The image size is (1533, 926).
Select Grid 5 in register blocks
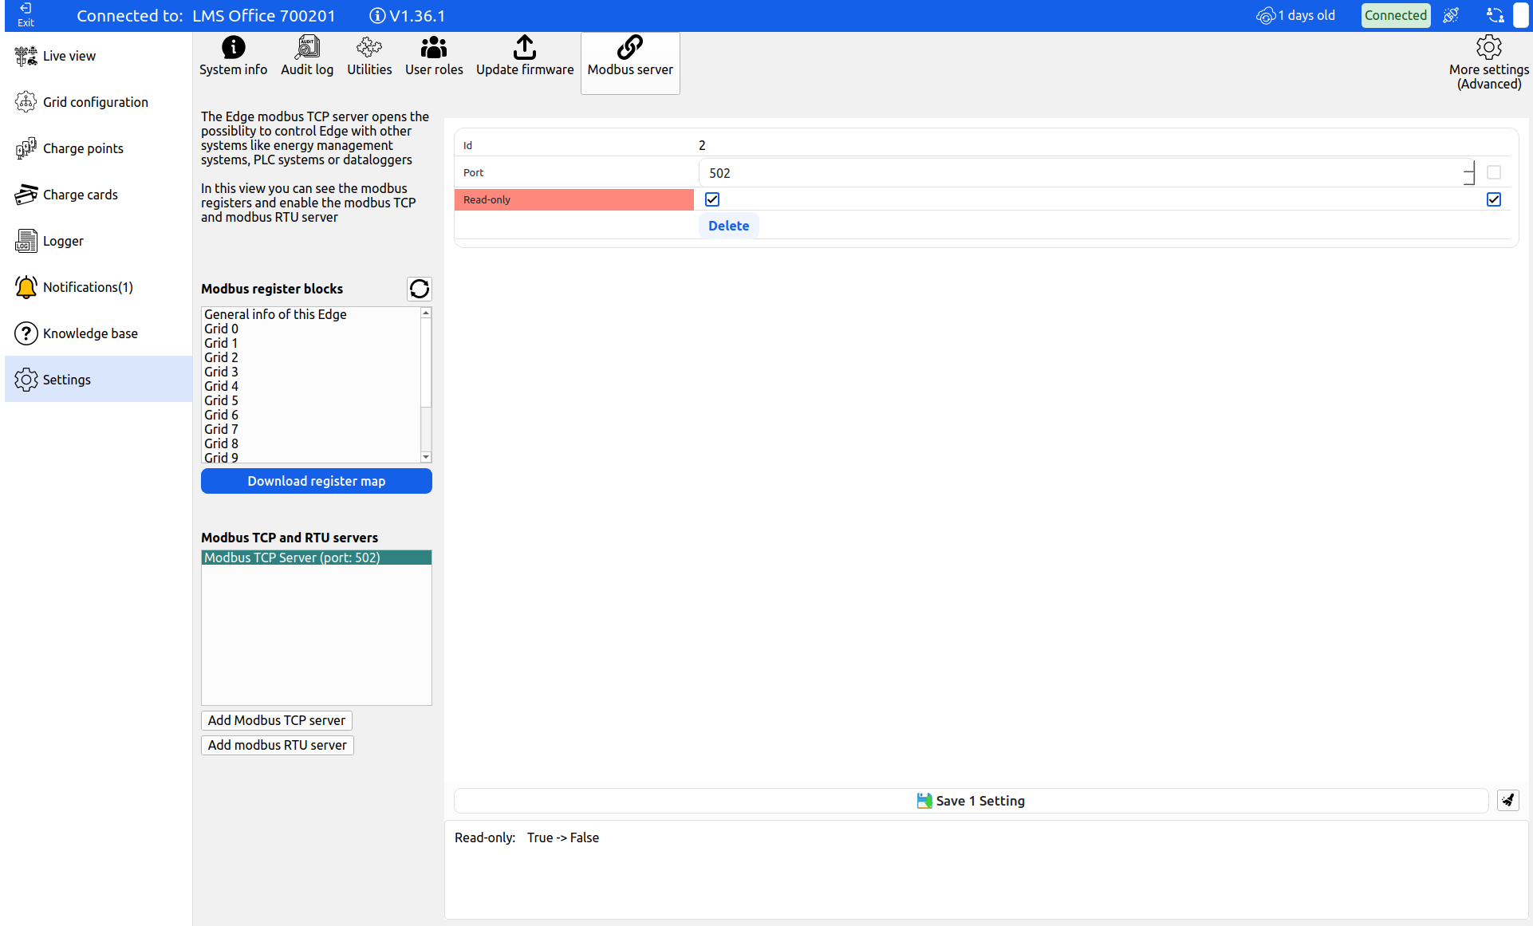click(311, 400)
